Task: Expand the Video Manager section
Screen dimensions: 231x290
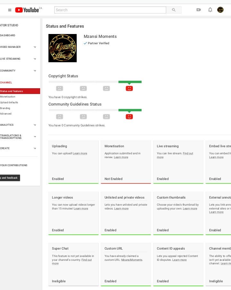Action: click(x=35, y=47)
